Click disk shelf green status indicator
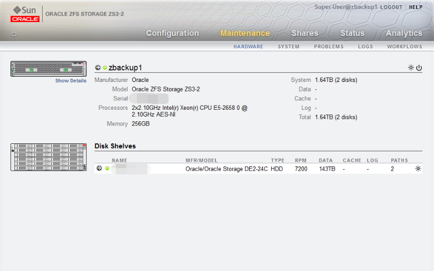 click(107, 168)
